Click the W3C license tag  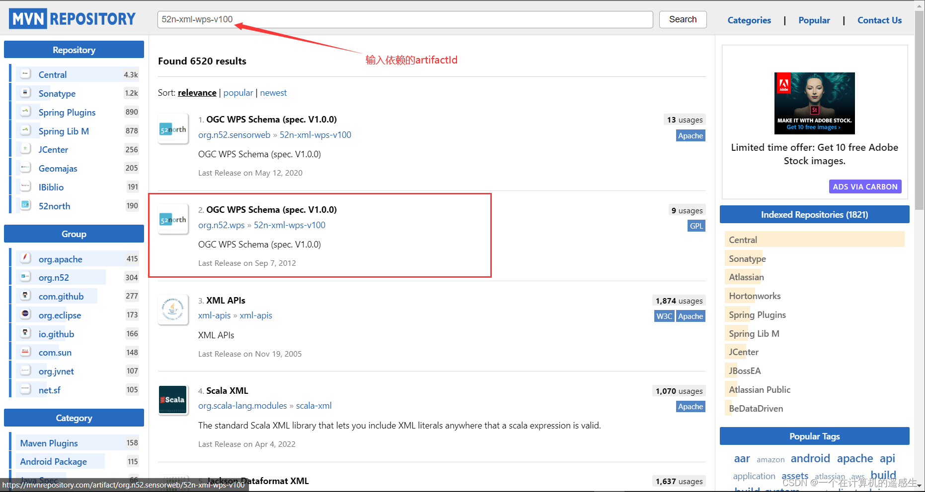tap(664, 316)
